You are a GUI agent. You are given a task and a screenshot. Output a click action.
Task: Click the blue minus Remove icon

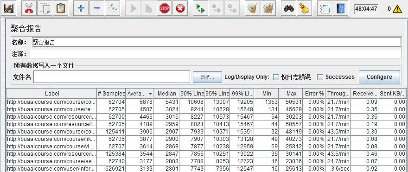tap(97, 8)
